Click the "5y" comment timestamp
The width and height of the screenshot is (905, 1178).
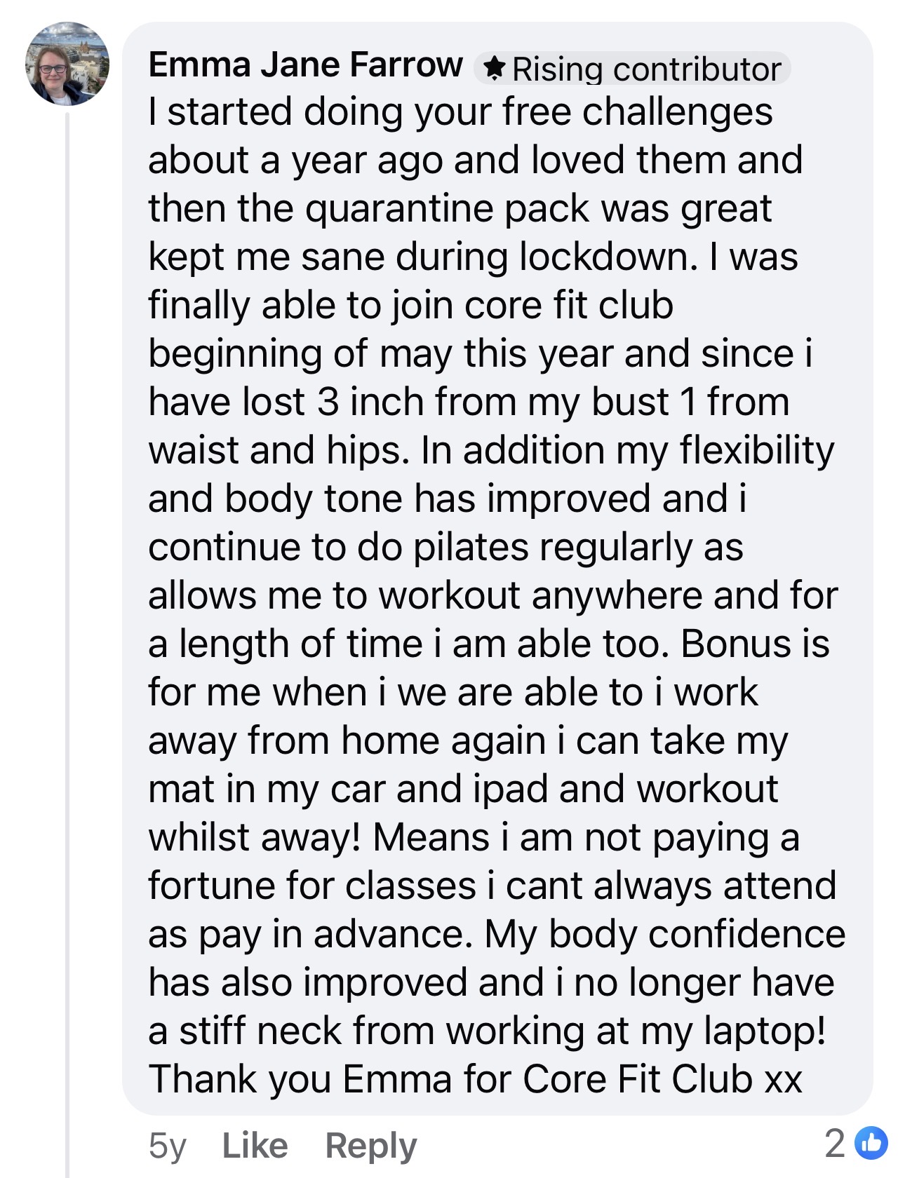coord(167,1145)
